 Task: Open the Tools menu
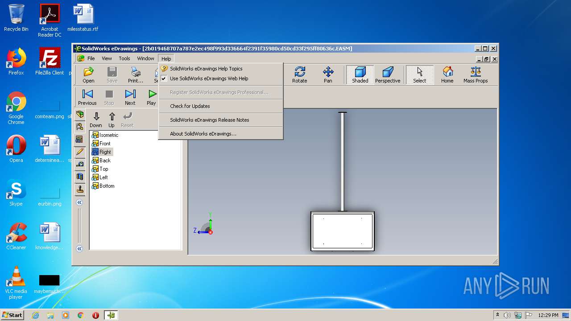tap(124, 58)
